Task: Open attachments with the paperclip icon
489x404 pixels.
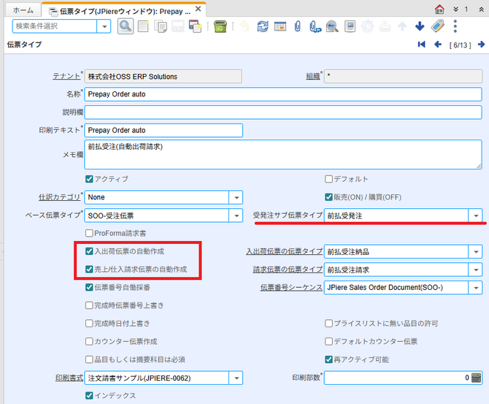Action: [298, 26]
